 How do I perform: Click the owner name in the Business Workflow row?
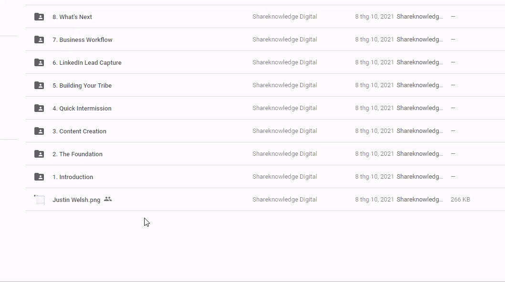coord(284,40)
